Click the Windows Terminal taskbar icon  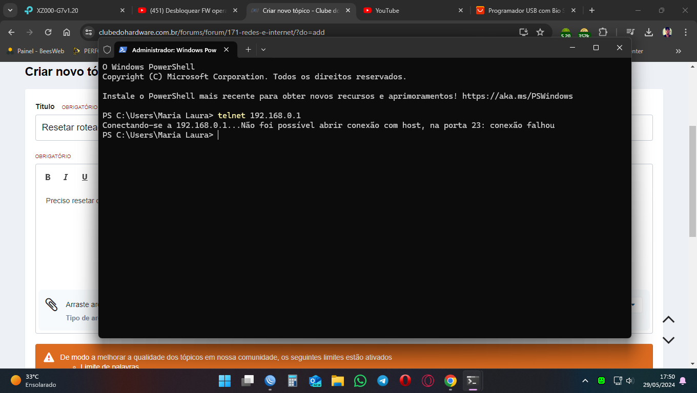[473, 381]
